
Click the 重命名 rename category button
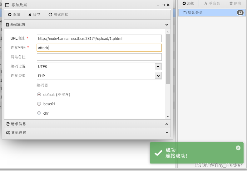click(212, 3)
